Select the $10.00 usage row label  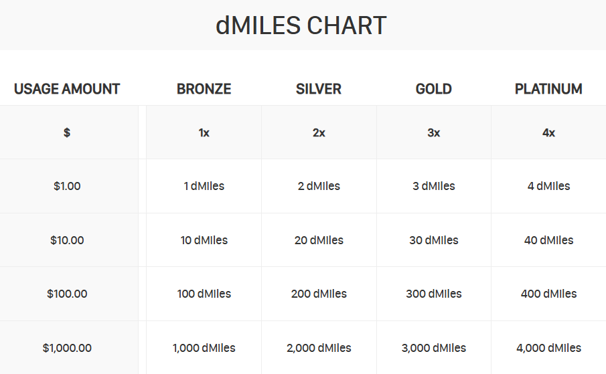tap(67, 240)
